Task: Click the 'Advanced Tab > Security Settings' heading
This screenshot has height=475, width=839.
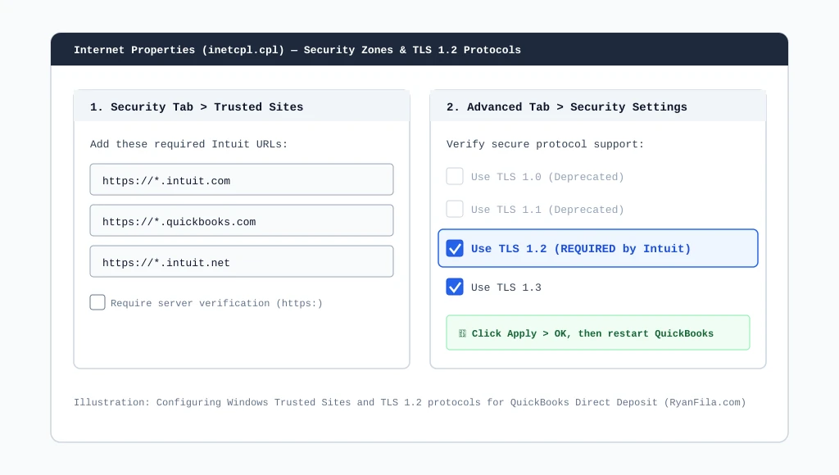Action: coord(567,107)
